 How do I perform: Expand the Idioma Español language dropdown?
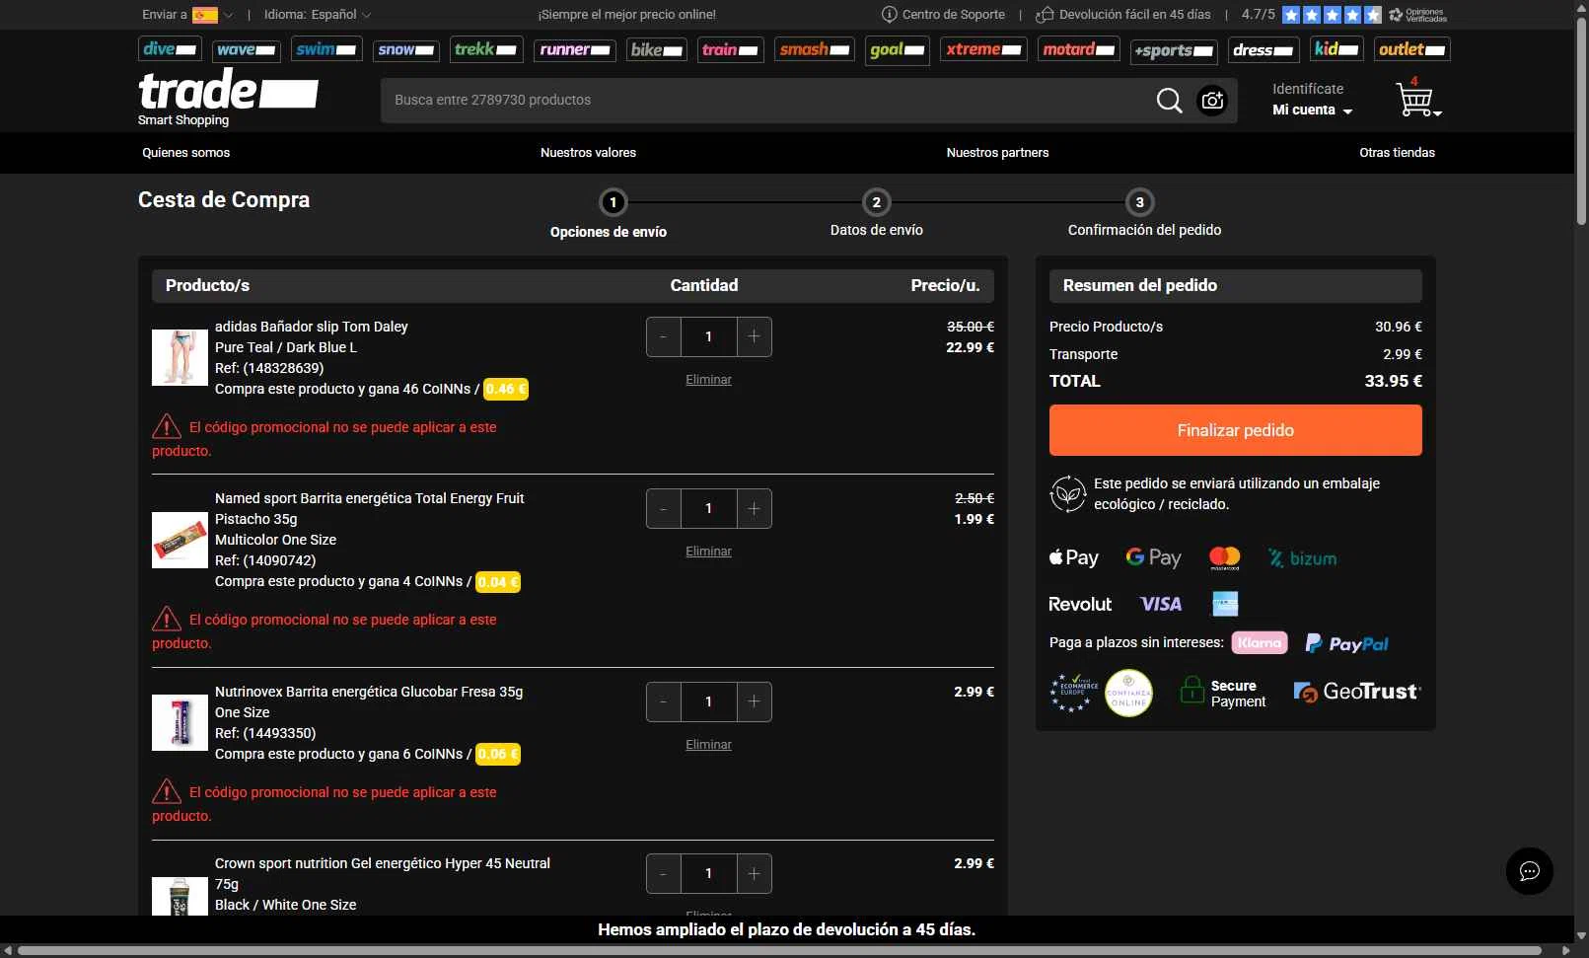[x=318, y=15]
